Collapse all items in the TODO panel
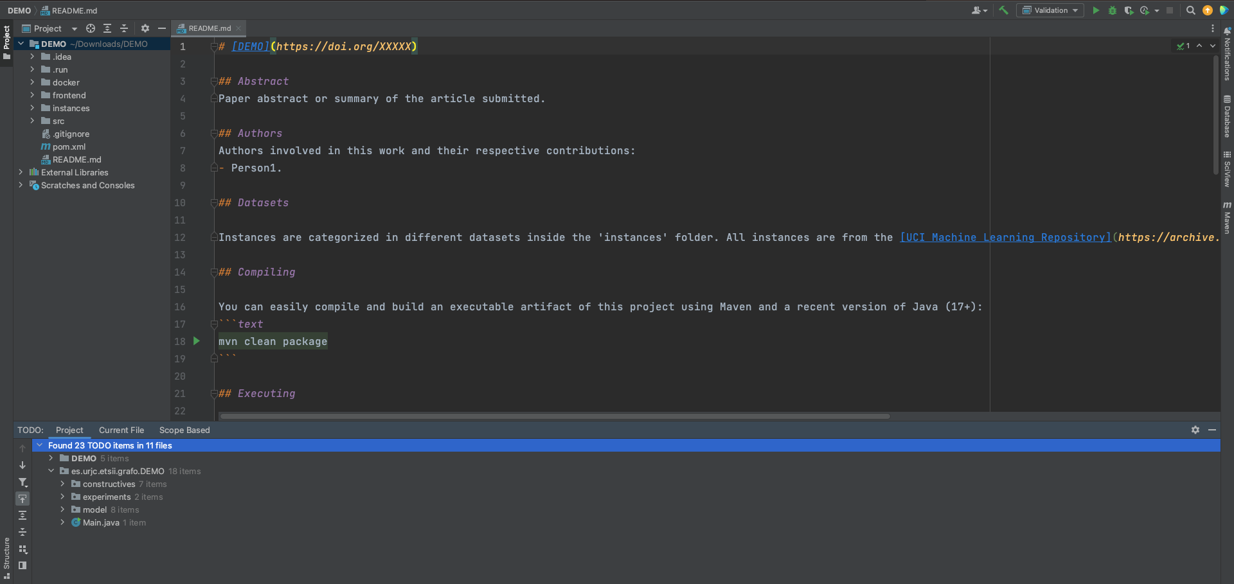 (22, 532)
